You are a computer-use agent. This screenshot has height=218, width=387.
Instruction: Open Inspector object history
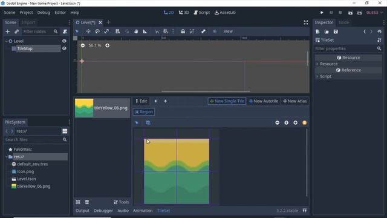click(379, 31)
